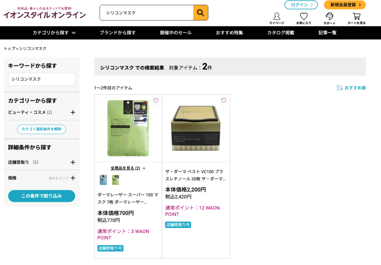The image size is (381, 265).
Task: Click the イオンスタイルオンライン logo
Action: pos(45,13)
